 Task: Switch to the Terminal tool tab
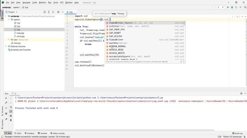(42, 133)
